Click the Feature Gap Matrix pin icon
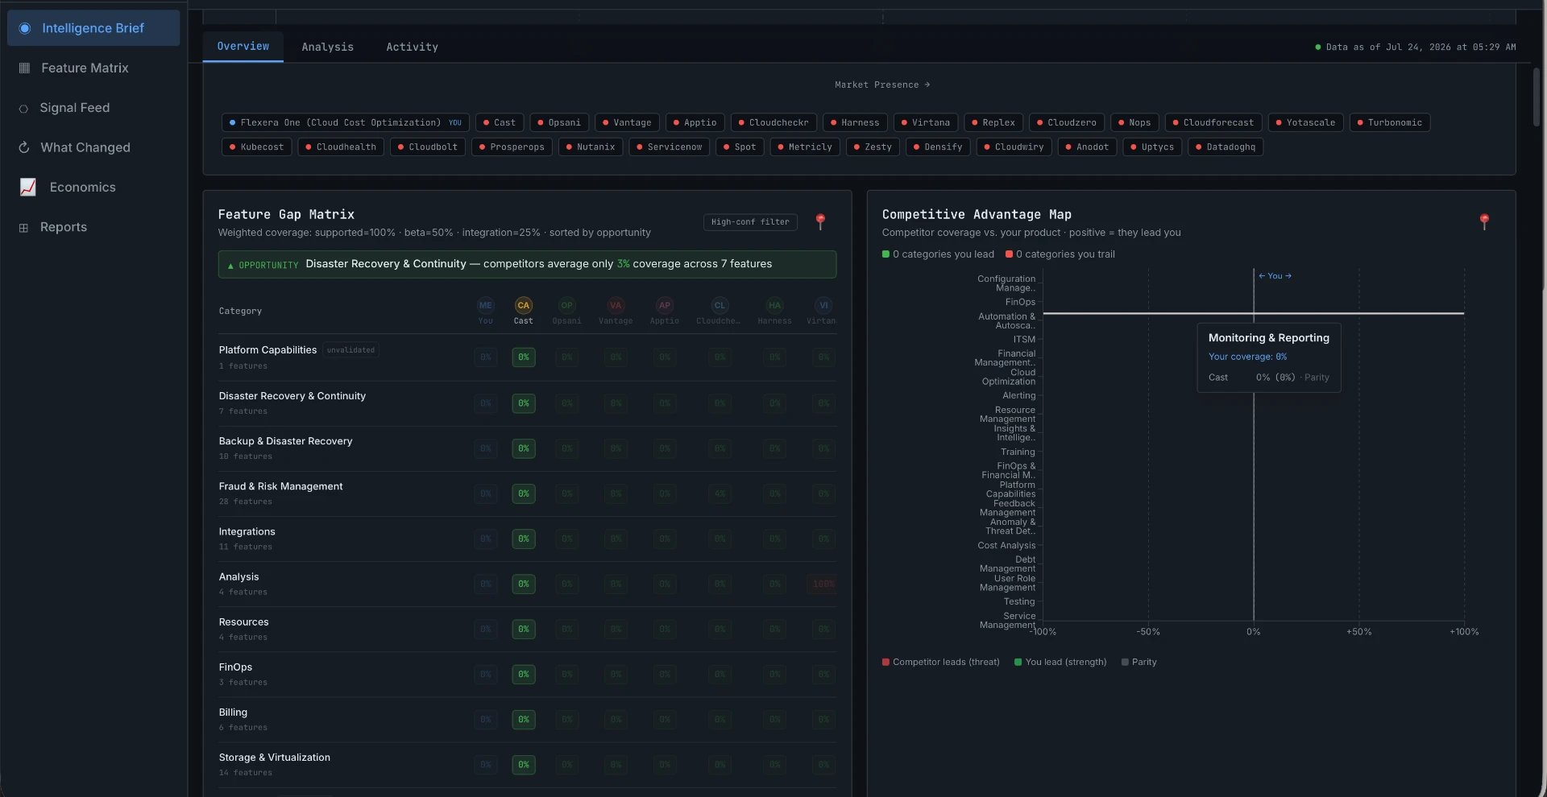 820,221
